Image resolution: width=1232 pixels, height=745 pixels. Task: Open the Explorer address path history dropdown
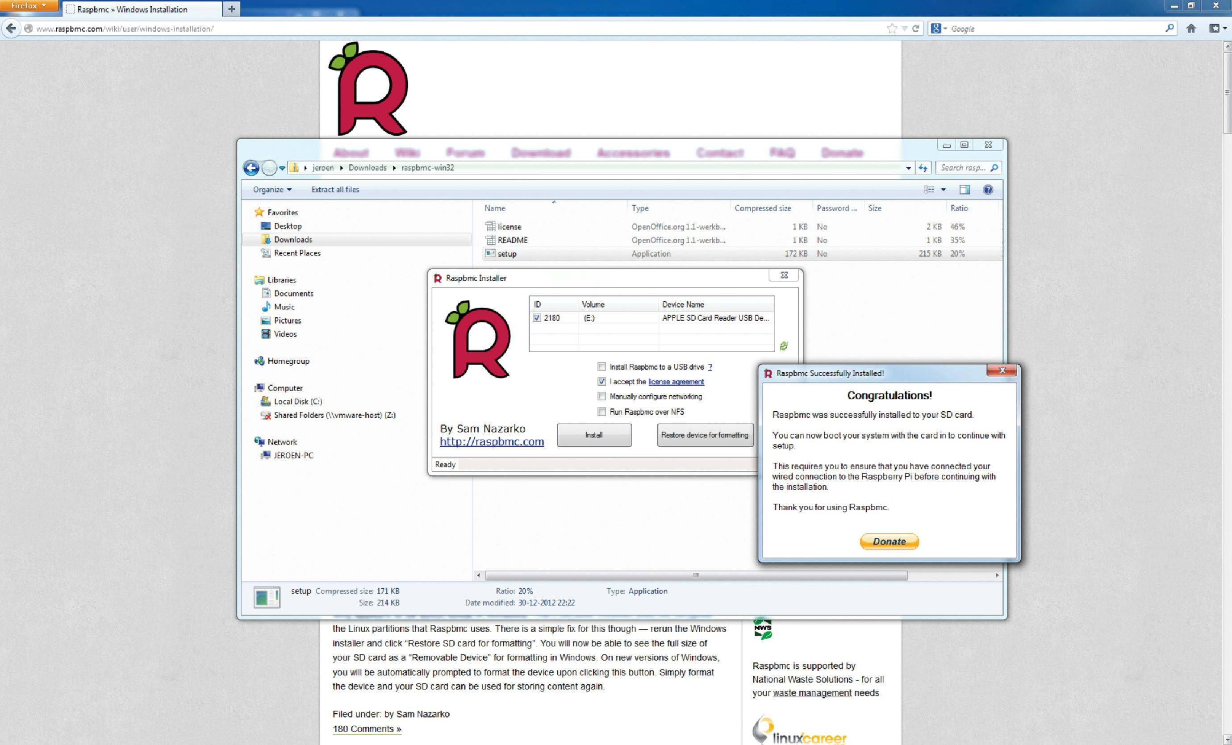pyautogui.click(x=908, y=168)
